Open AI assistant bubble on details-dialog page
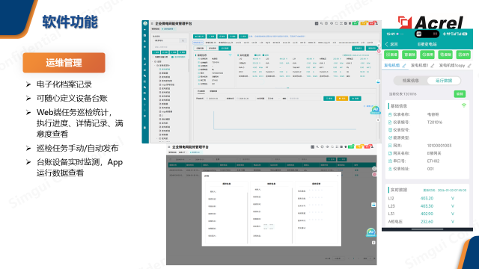 coord(371,232)
